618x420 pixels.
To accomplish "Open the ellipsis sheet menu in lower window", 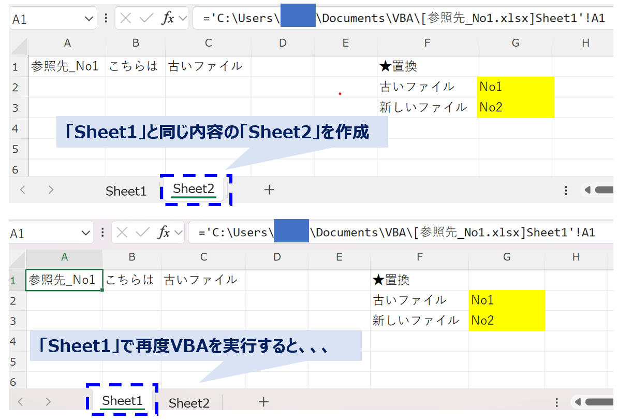I will (x=556, y=402).
